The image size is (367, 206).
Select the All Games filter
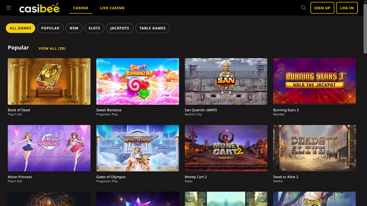point(20,28)
